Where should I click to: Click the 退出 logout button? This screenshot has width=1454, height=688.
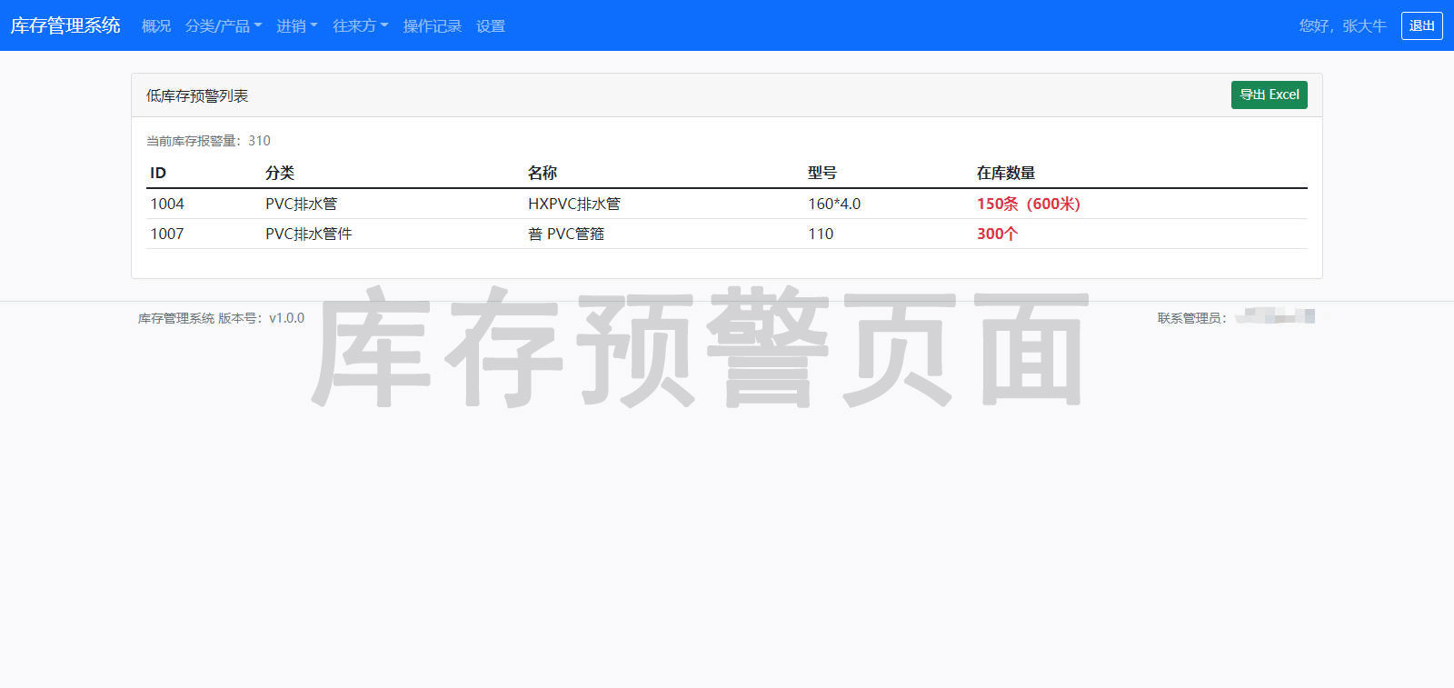[x=1421, y=25]
